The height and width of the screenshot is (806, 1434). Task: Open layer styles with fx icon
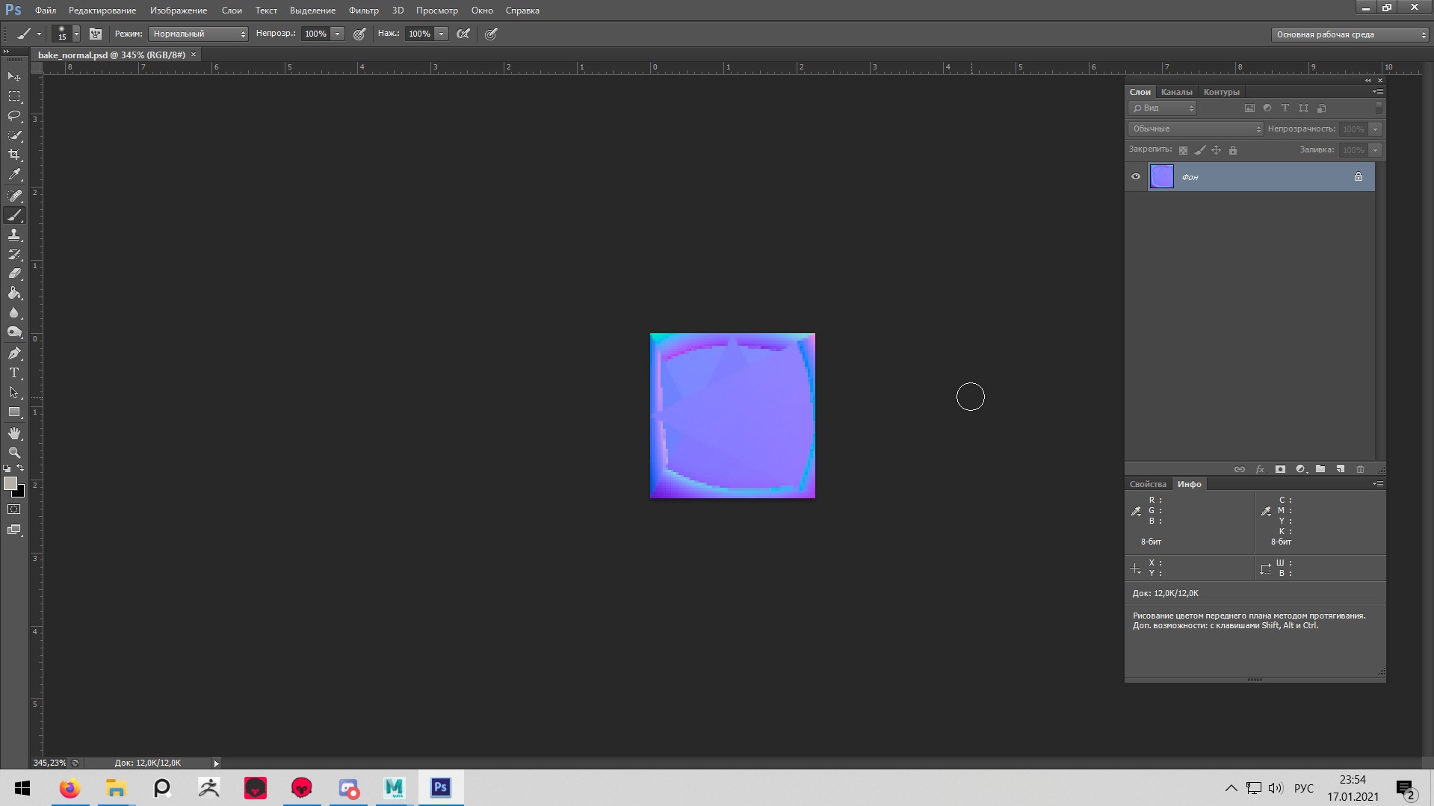(x=1260, y=469)
